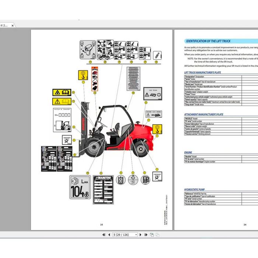Jump to the first page

click(x=104, y=235)
